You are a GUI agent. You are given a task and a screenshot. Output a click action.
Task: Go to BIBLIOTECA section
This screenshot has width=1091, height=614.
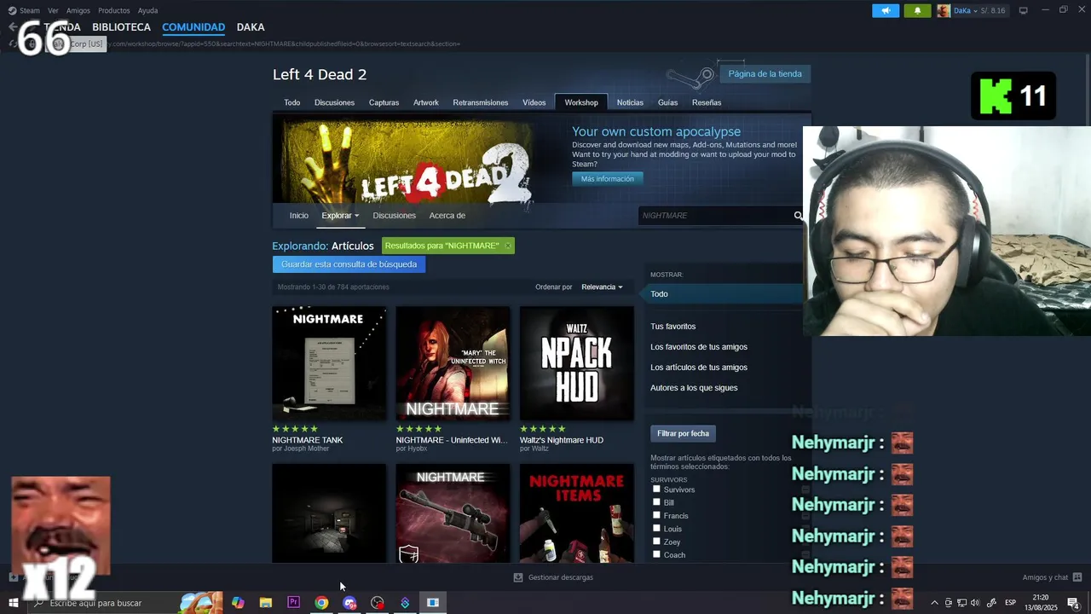(x=121, y=27)
